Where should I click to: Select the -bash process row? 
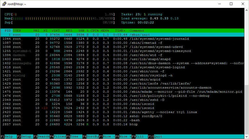tap(122, 120)
